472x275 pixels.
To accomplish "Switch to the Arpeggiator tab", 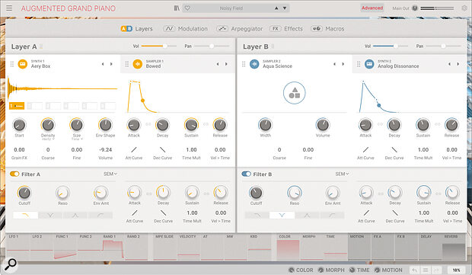I will tap(240, 29).
